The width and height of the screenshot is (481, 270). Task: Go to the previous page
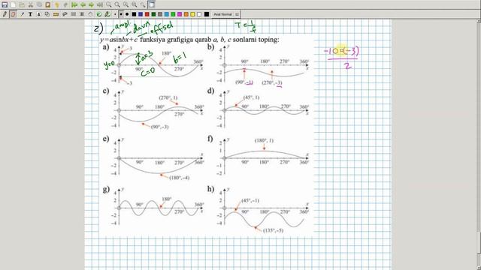point(83,5)
